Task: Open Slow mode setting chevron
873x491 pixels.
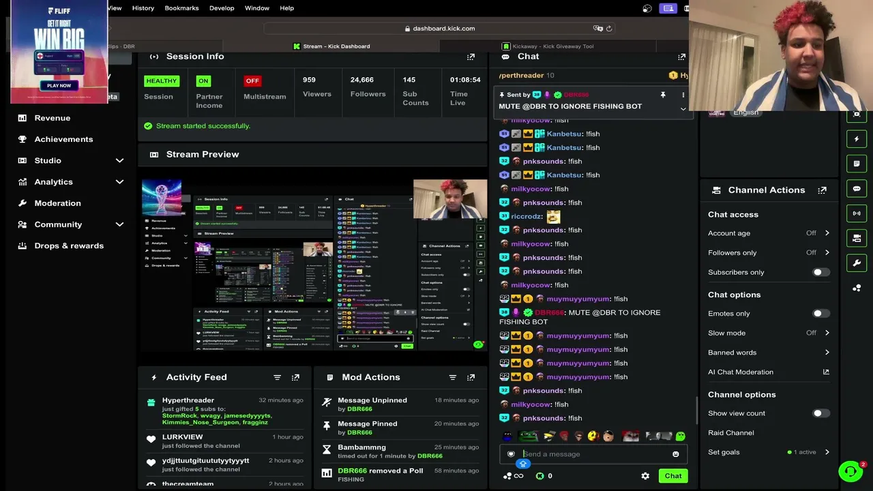Action: tap(827, 333)
